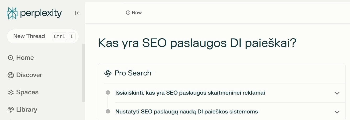The height and width of the screenshot is (120, 350).
Task: Click the sidebar vertical scrollbar
Action: click(x=84, y=73)
